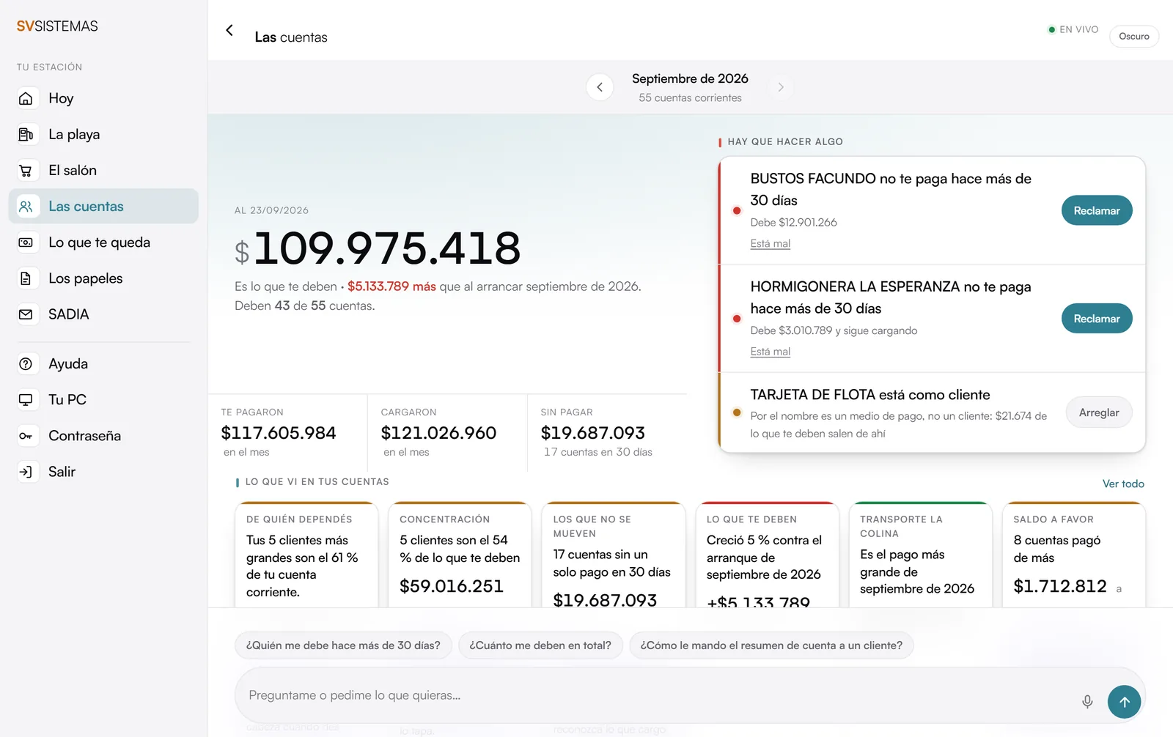Click the EN VIVO status indicator
Screen dimensions: 1173x737
pyautogui.click(x=1073, y=29)
